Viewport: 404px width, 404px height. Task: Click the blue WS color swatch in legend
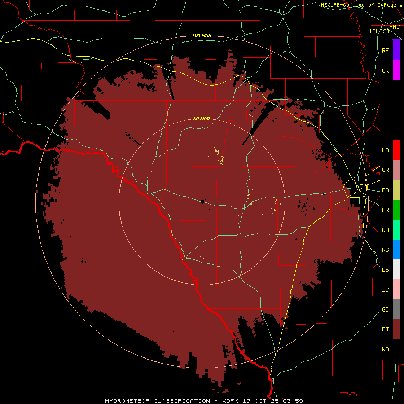(x=396, y=250)
